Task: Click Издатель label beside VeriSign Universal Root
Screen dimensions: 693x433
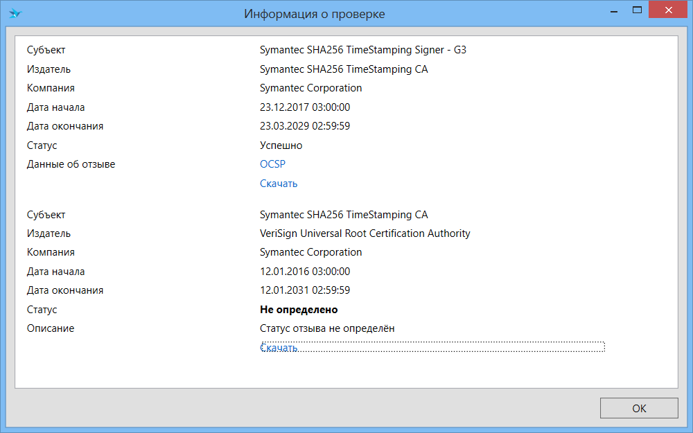Action: coord(49,233)
